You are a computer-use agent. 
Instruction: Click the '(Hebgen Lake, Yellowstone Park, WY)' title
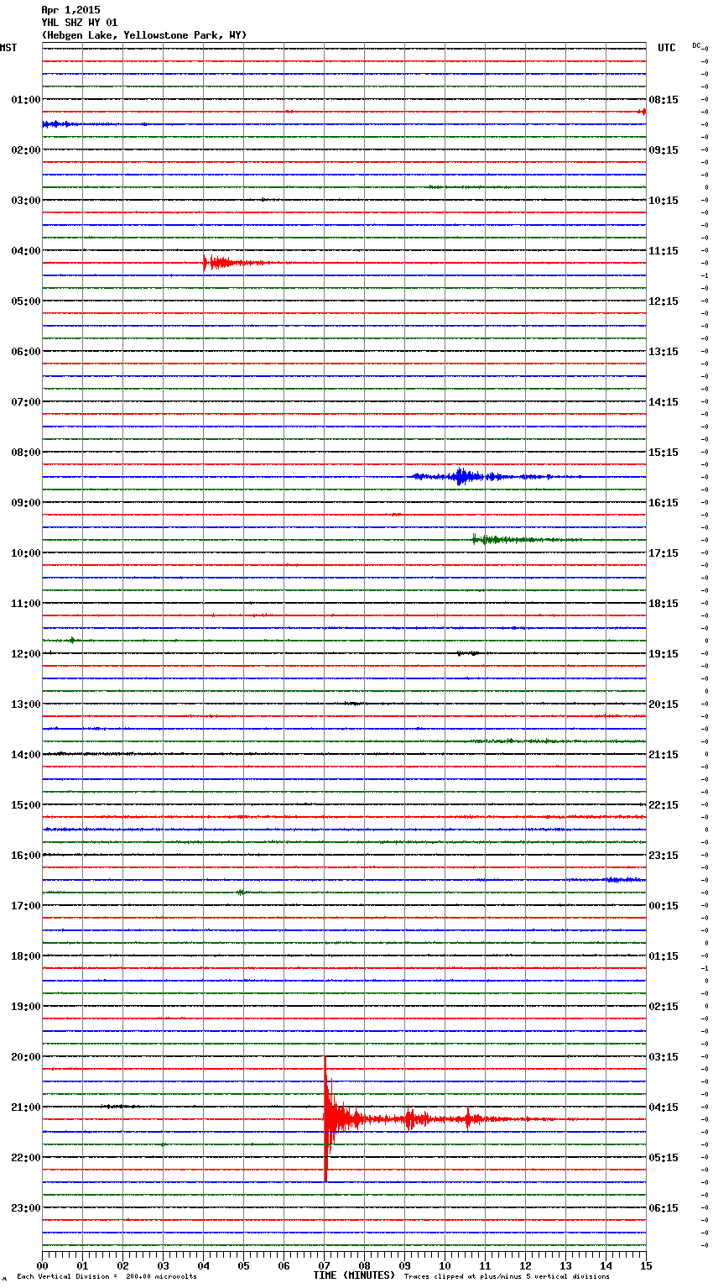point(144,35)
